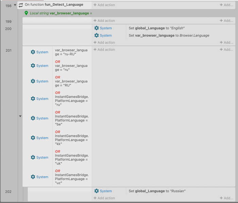
Task: Click Add... at right of event 202
Action: pos(226,198)
